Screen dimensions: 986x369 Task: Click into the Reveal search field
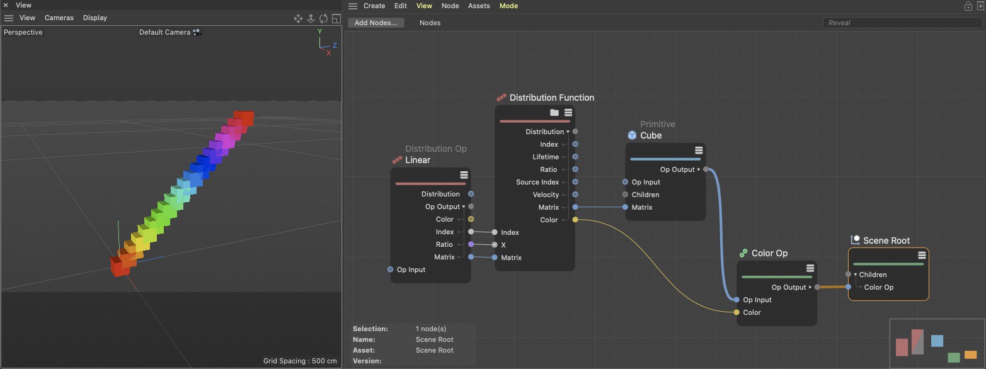901,23
